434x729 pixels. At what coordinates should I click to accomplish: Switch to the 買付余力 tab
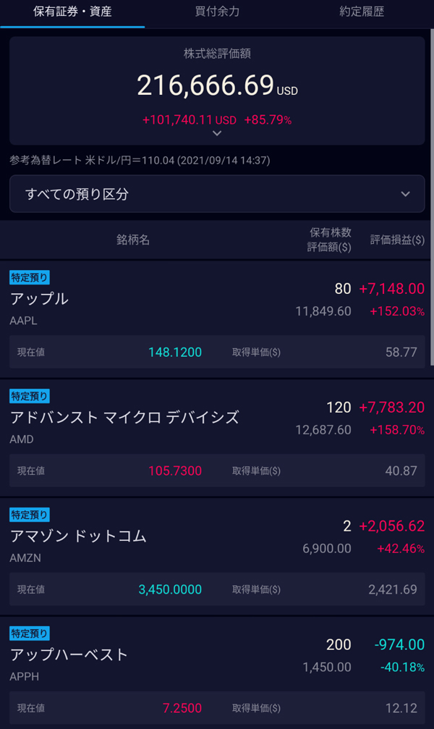217,12
